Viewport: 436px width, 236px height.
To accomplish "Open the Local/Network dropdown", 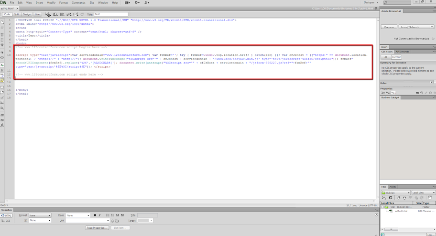I will 416,27.
